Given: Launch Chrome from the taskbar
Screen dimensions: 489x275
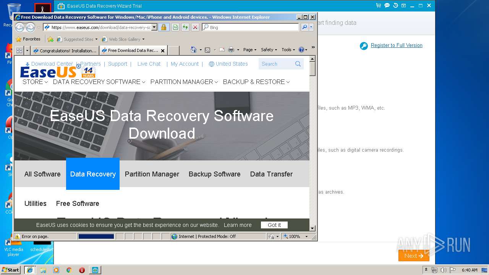Looking at the screenshot, I should (69, 270).
